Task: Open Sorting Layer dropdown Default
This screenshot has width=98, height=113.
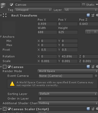Action: pyautogui.click(x=68, y=94)
